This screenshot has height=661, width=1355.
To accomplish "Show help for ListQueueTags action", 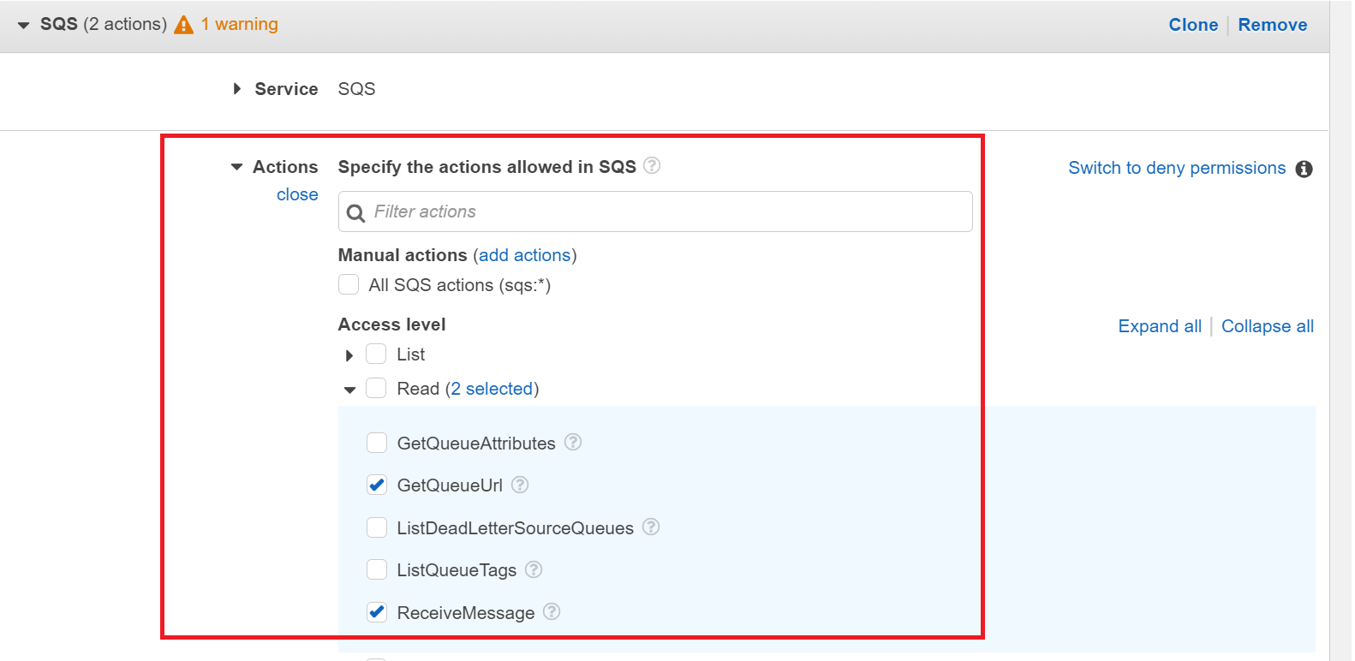I will tap(534, 569).
